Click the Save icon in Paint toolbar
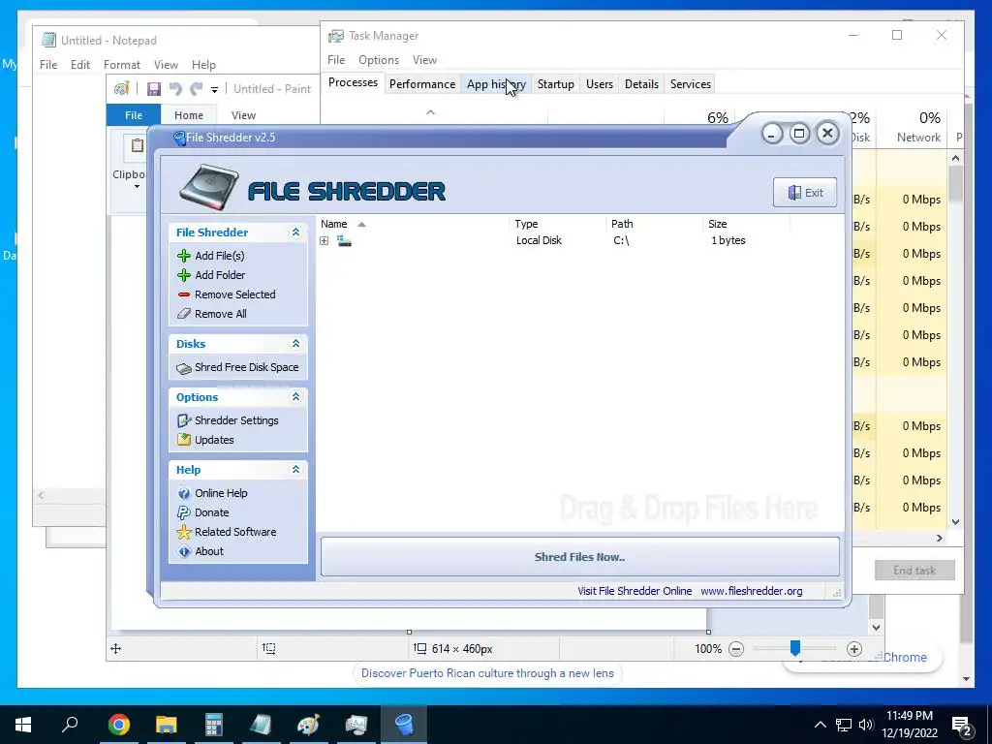The image size is (992, 744). pos(154,88)
